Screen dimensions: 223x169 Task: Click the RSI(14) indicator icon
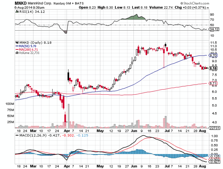[17, 11]
